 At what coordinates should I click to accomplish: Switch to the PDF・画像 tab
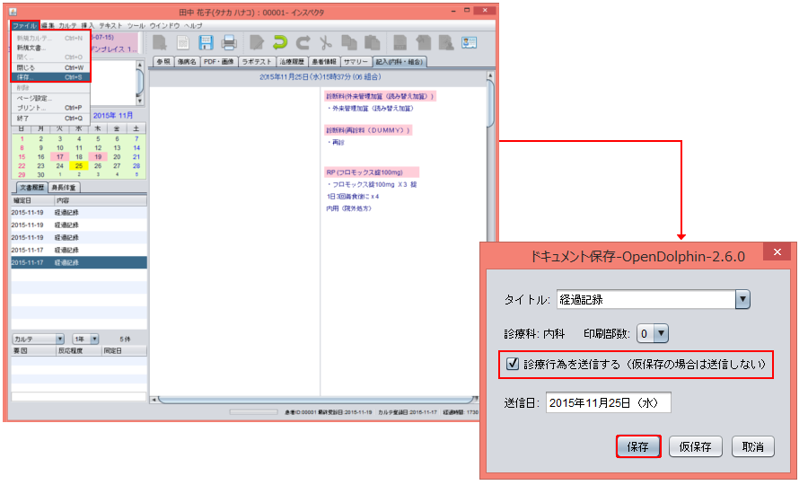click(218, 61)
